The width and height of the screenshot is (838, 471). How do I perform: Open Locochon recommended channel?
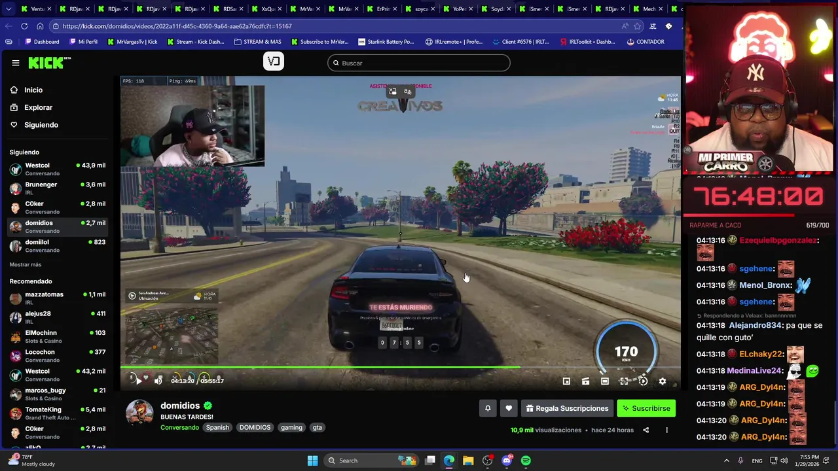58,356
